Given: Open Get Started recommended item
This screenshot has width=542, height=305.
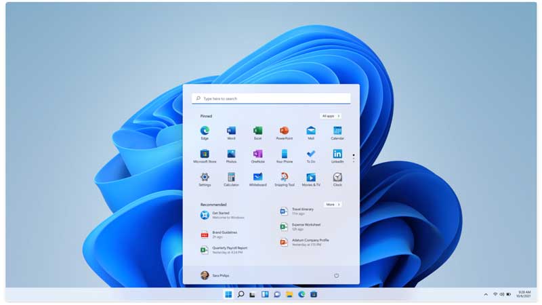Looking at the screenshot, I should pos(223,215).
